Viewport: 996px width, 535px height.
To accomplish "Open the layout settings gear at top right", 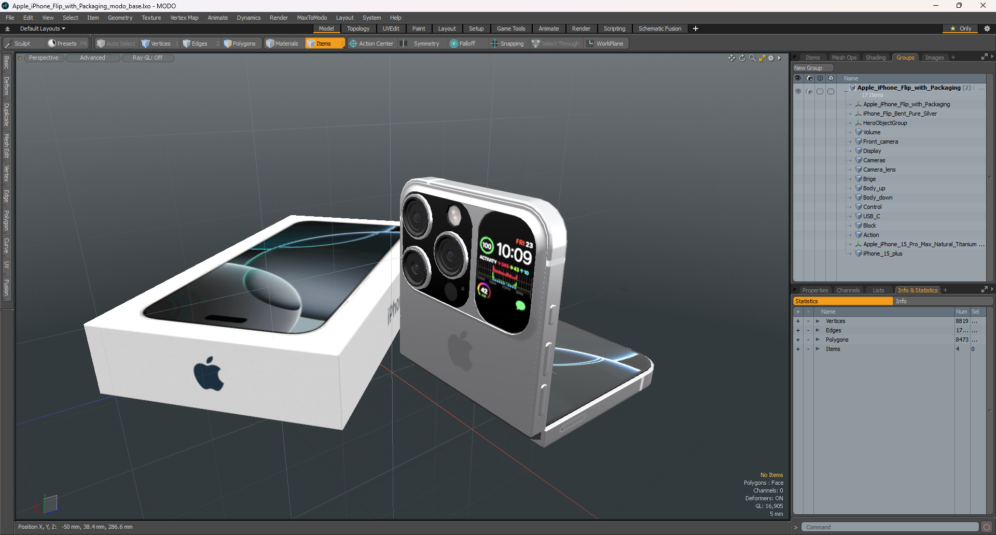I will click(x=987, y=29).
